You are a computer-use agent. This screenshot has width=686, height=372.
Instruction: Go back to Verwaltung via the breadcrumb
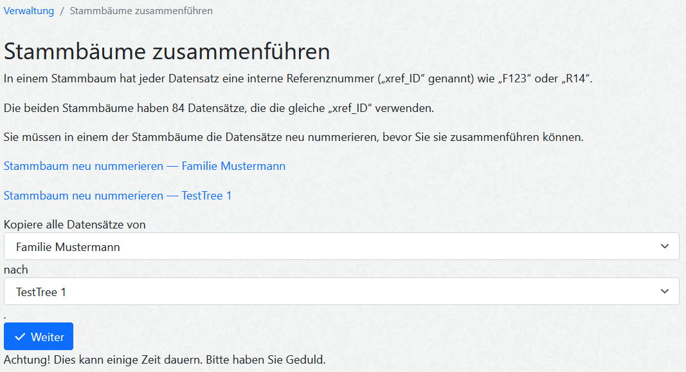[29, 11]
